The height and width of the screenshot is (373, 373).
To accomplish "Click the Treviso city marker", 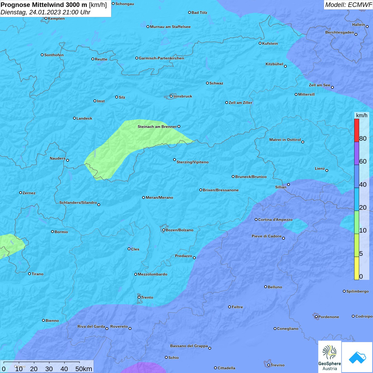I will pyautogui.click(x=269, y=365).
